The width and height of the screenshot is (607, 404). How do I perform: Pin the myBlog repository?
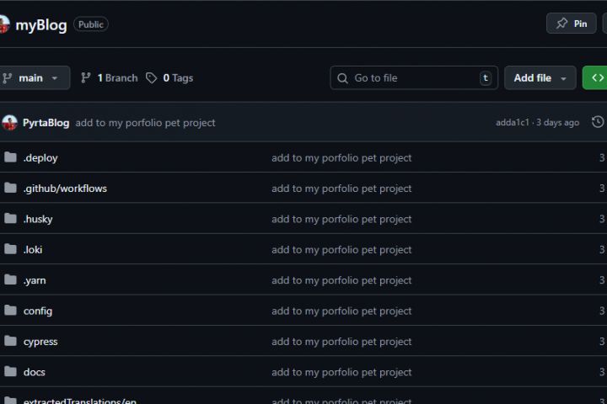coord(572,24)
